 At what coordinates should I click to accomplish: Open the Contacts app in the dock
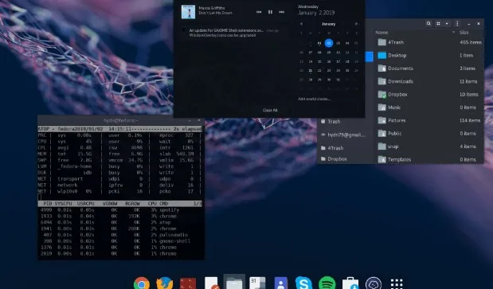tap(281, 283)
